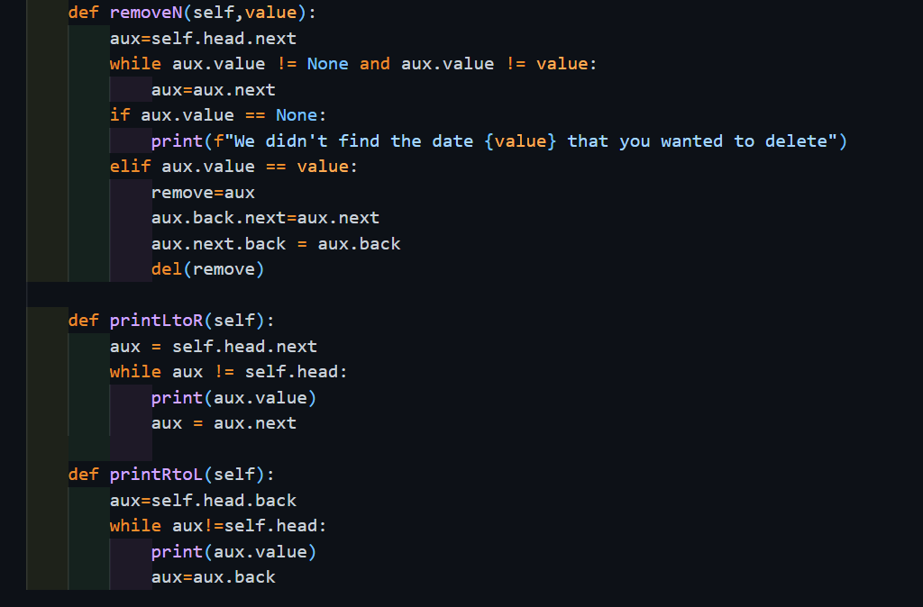The height and width of the screenshot is (607, 923).
Task: Click the 'if' keyword before aux.value == None
Action: point(120,115)
